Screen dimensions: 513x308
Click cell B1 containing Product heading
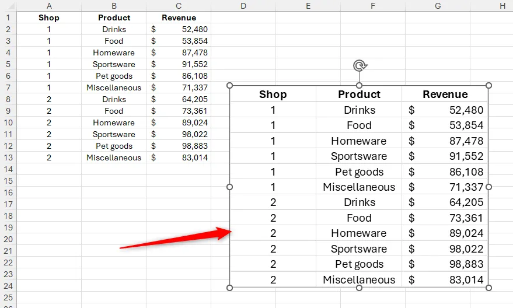114,17
